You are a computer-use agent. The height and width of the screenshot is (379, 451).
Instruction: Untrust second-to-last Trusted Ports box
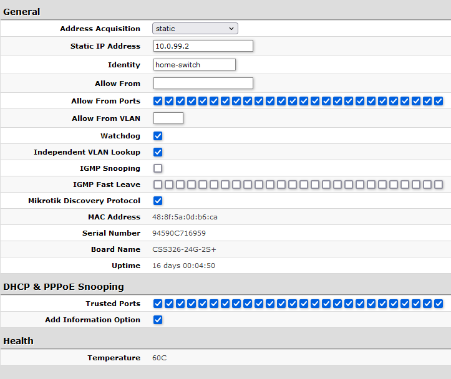(427, 304)
